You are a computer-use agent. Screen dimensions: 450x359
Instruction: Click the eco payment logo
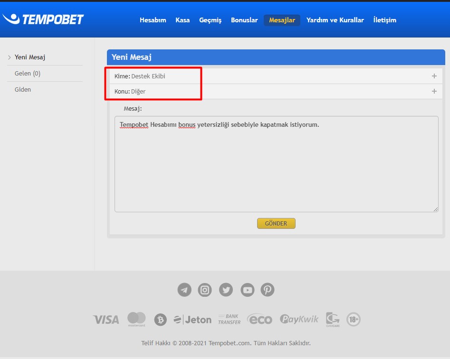[260, 319]
